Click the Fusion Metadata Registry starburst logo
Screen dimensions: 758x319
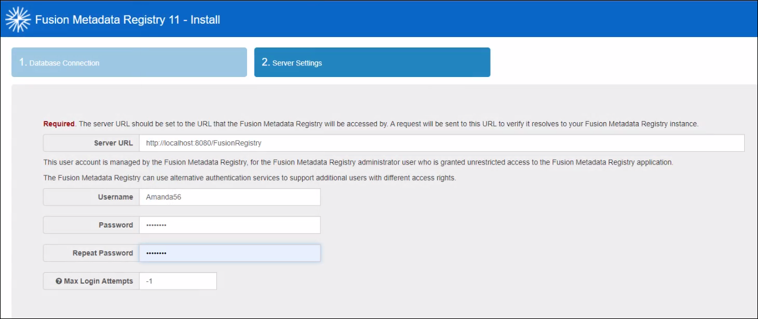click(x=18, y=19)
